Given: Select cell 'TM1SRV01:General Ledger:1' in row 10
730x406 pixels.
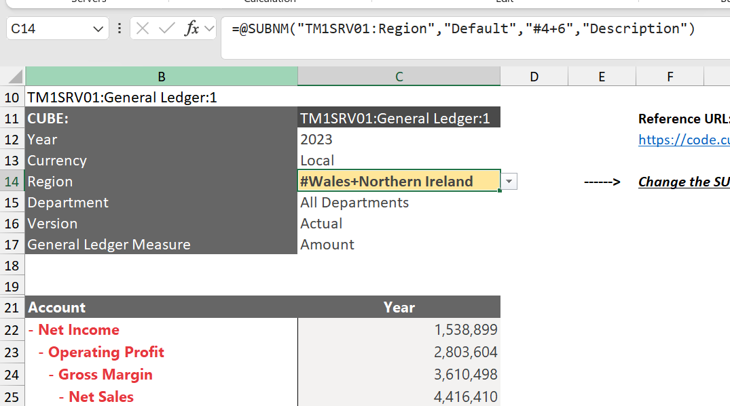Looking at the screenshot, I should (x=162, y=98).
